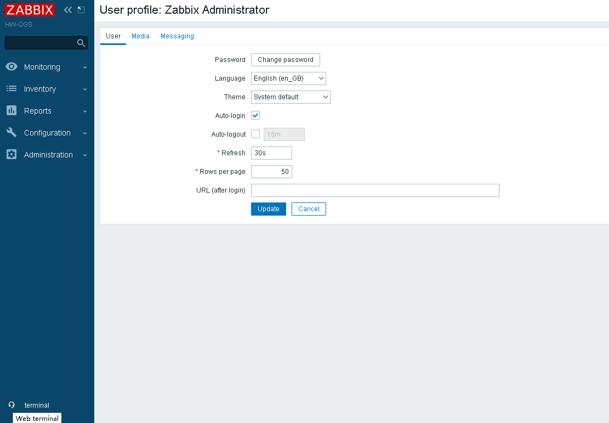Click the Reports chart icon
The width and height of the screenshot is (609, 423).
[x=12, y=111]
